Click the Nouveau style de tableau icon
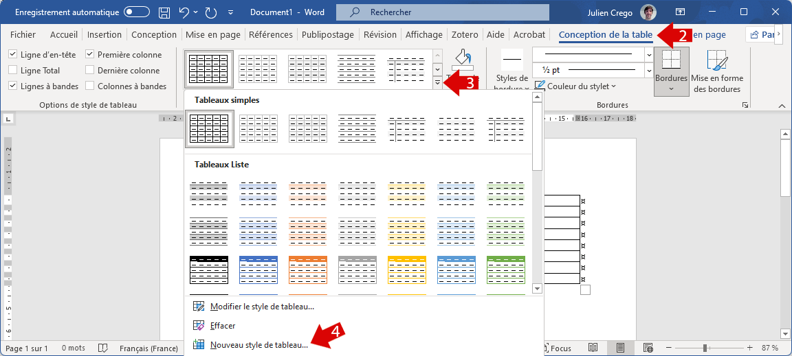The height and width of the screenshot is (356, 792). (x=199, y=346)
